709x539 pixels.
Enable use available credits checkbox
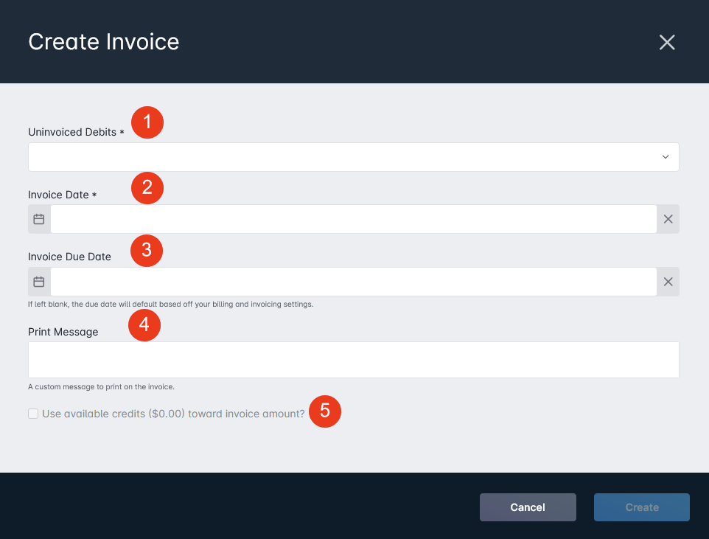click(33, 414)
